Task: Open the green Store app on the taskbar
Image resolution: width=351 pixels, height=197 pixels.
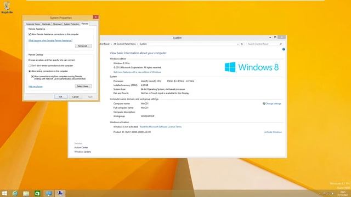Action: pos(37,193)
